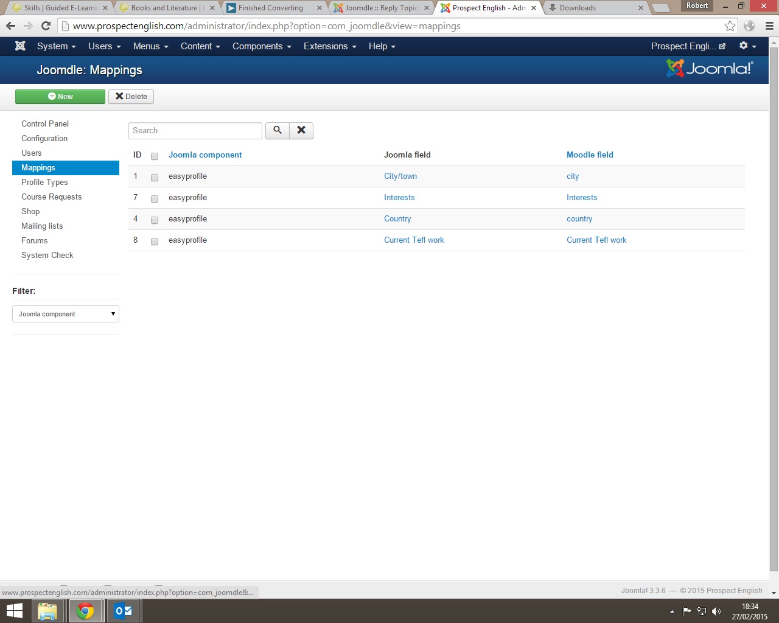Open Control Panel in the sidebar

point(45,124)
